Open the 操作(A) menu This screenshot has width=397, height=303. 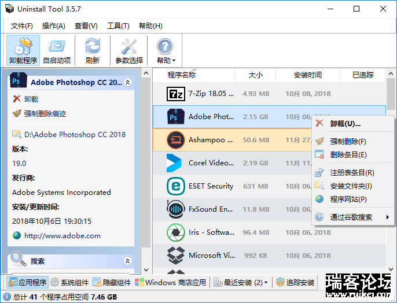[54, 26]
